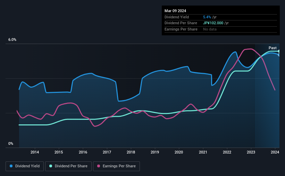Click the 2019 x-axis label
Image resolution: width=285 pixels, height=176 pixels.
point(155,152)
